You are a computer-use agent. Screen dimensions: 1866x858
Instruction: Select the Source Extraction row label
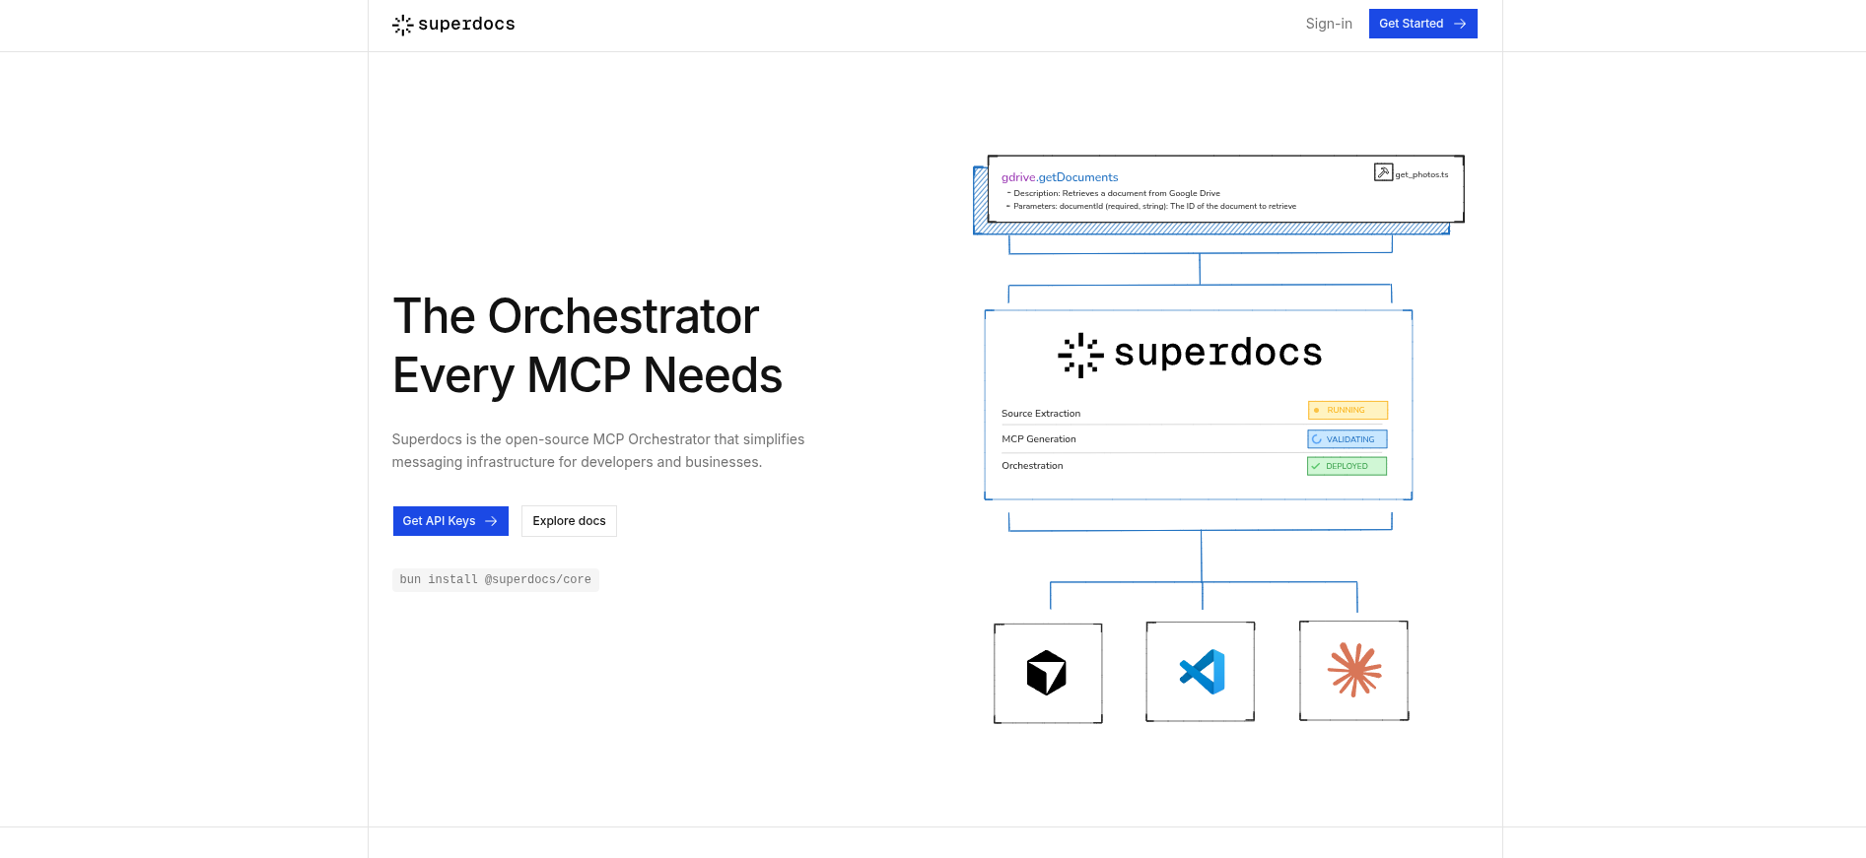tap(1041, 414)
